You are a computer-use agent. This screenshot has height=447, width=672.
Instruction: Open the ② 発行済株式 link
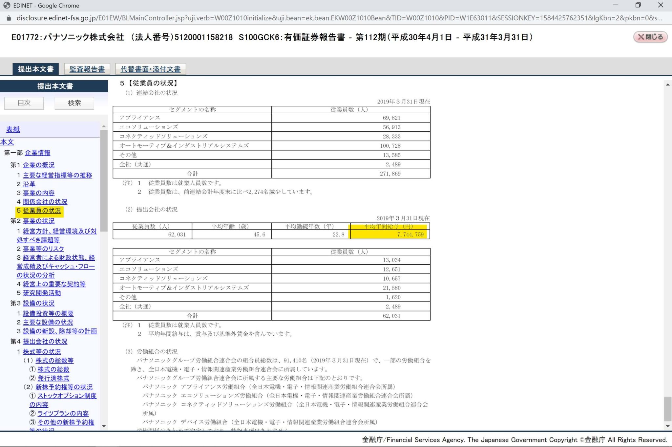(53, 379)
